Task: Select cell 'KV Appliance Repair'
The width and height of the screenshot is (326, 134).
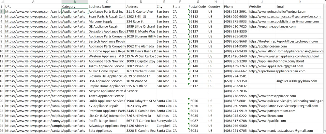Action: click(107, 106)
